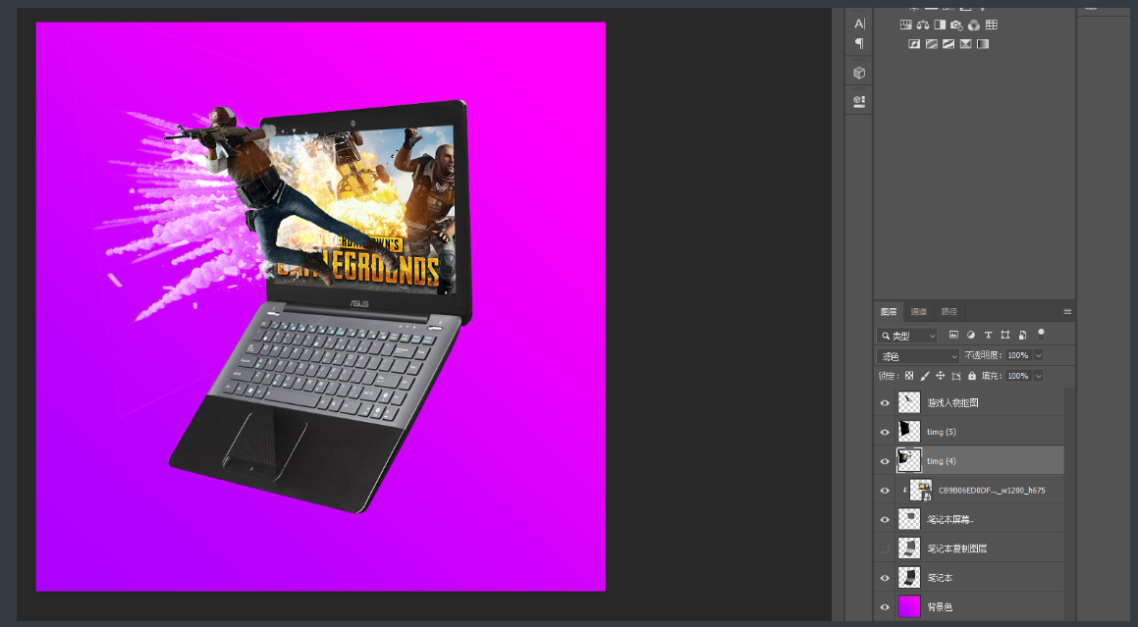Viewport: 1138px width, 627px height.
Task: Prevent auto-nesting into artboards (lock row)
Action: [x=956, y=376]
